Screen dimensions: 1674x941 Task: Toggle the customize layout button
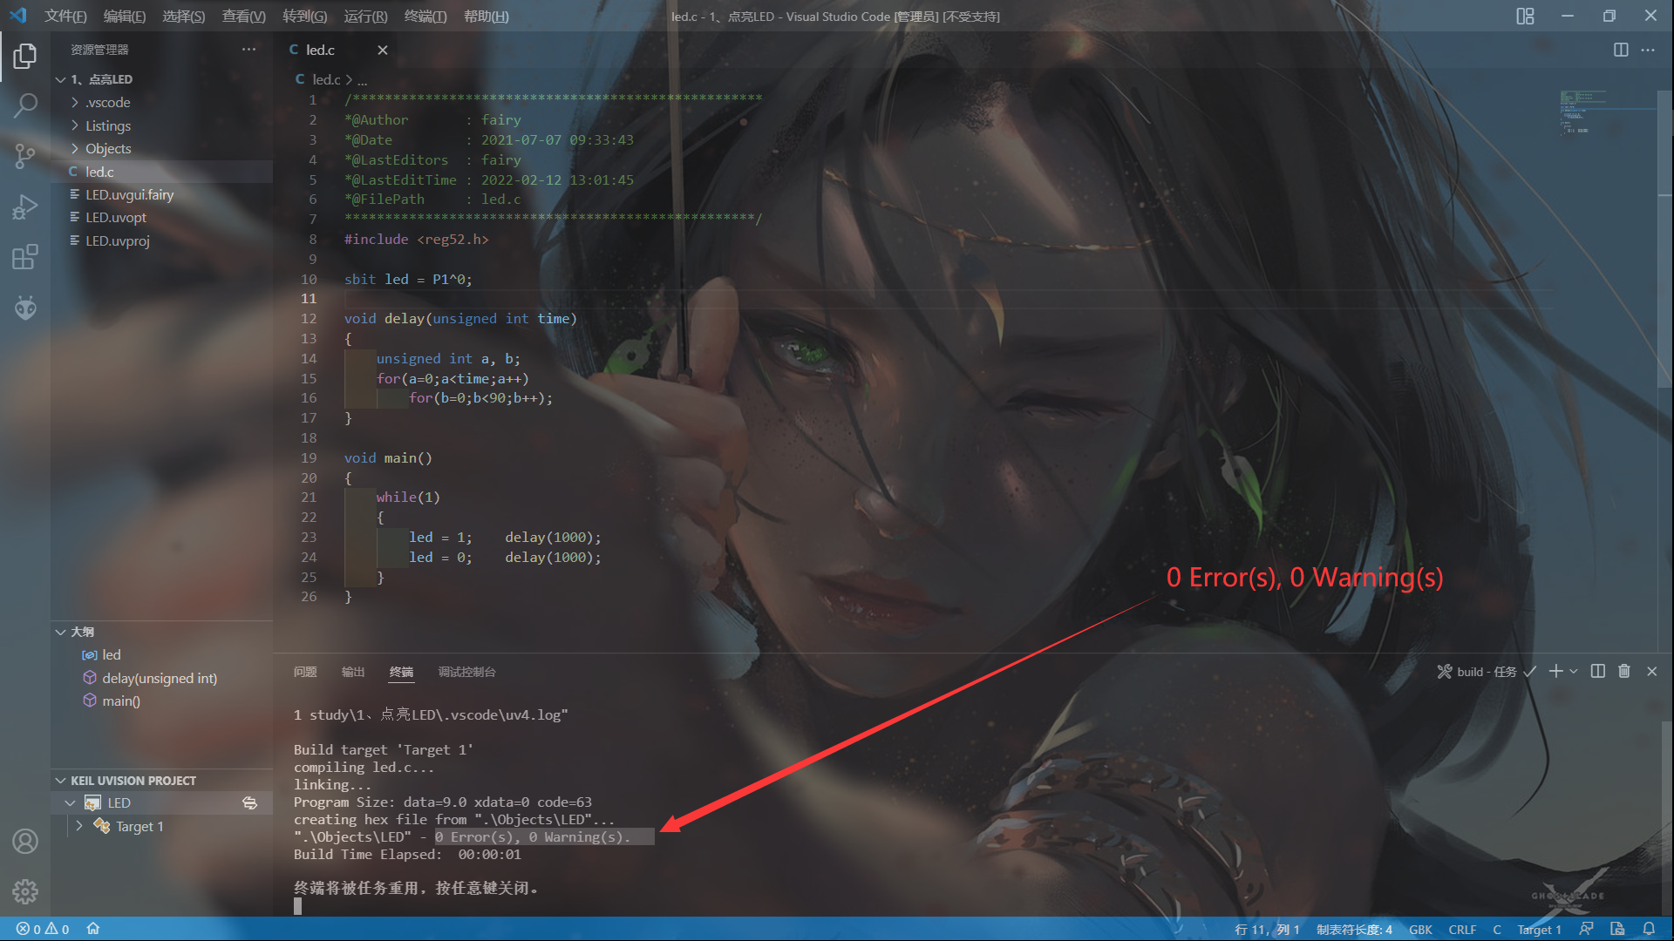click(1525, 16)
